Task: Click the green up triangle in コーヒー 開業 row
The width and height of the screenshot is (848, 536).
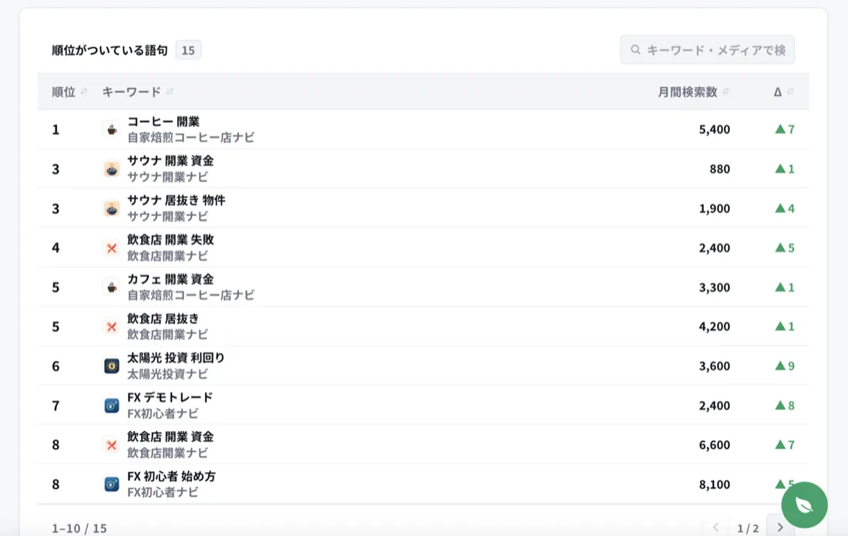Action: (780, 129)
